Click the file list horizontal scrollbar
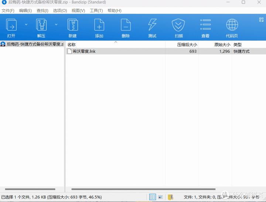This screenshot has height=202, width=266. pos(143,189)
